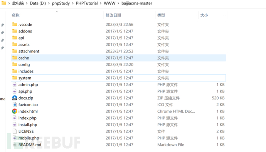Click the ZIP 压缩文件 type cell
Viewport: 266px width, 152px height.
(x=168, y=98)
